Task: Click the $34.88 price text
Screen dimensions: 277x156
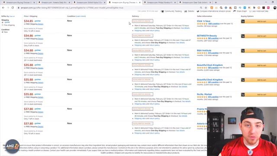Action: coord(29,50)
